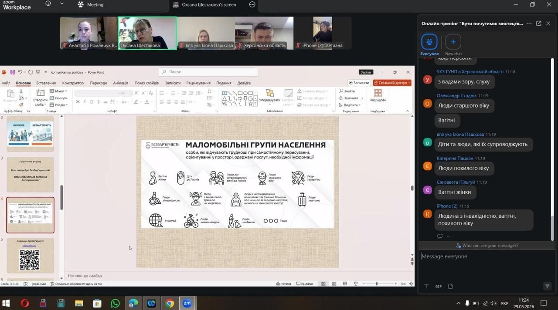
Task: Pop out the Zoom chat panel
Action: 539,24
